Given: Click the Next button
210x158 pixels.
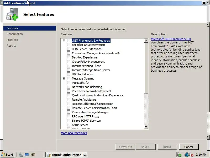Looking at the screenshot, I should [146, 147].
